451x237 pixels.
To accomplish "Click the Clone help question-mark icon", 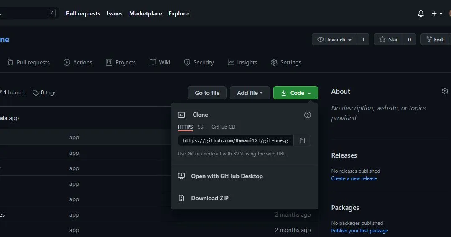I will click(x=308, y=115).
